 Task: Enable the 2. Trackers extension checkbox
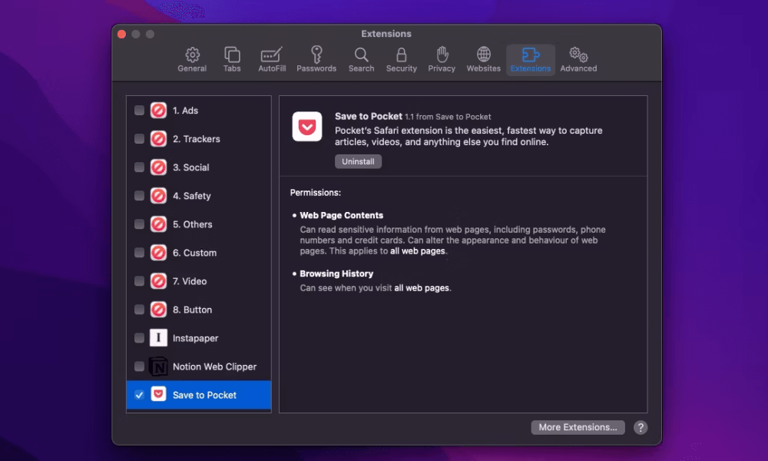139,138
